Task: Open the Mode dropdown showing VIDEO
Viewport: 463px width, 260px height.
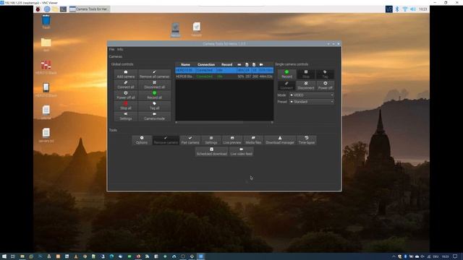Action: pyautogui.click(x=312, y=95)
